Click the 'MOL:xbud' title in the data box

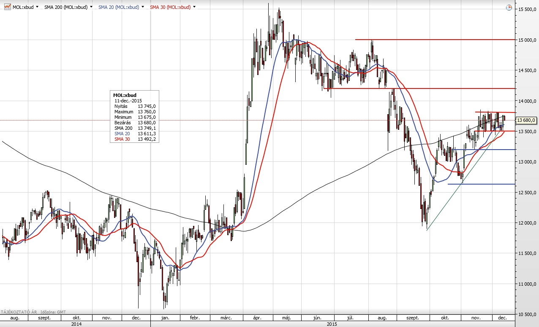coord(125,95)
